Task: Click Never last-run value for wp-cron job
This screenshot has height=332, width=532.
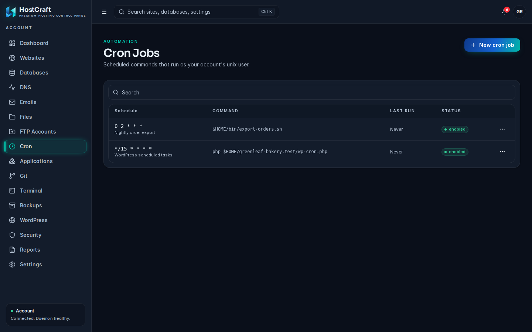Action: (396, 152)
